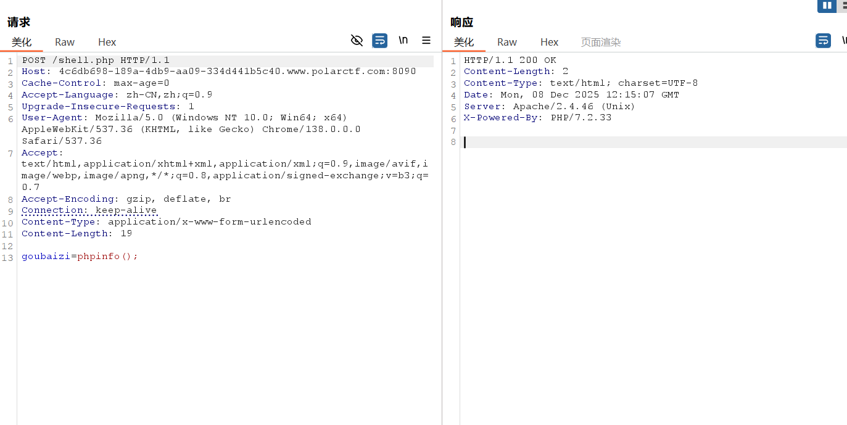Switch request to Hex tab
This screenshot has width=847, height=425.
[107, 42]
